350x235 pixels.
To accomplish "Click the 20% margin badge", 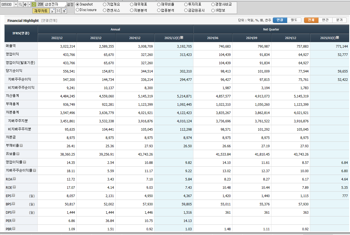I will coord(40,4).
